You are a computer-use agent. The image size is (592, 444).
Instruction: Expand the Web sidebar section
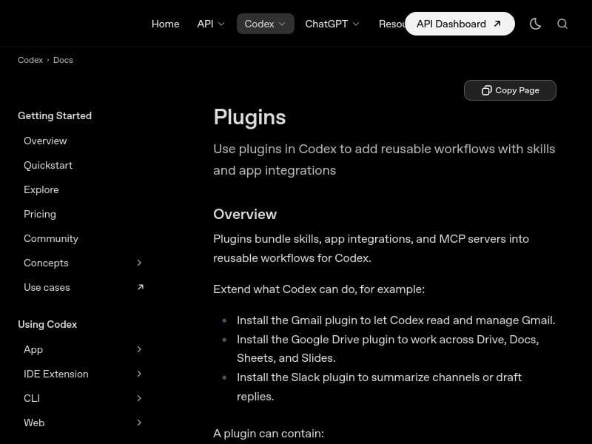[x=139, y=423]
